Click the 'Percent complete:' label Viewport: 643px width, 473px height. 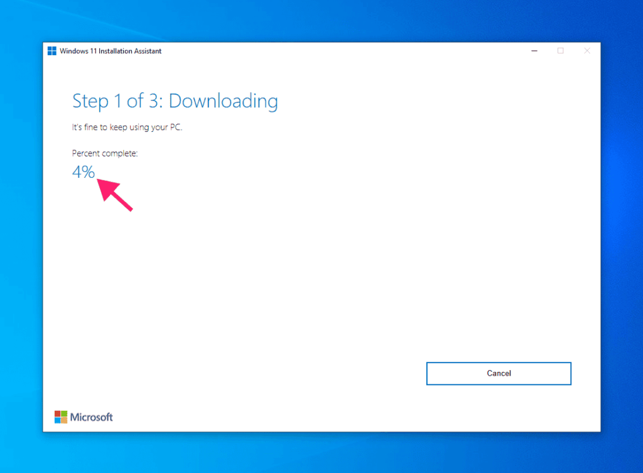105,153
